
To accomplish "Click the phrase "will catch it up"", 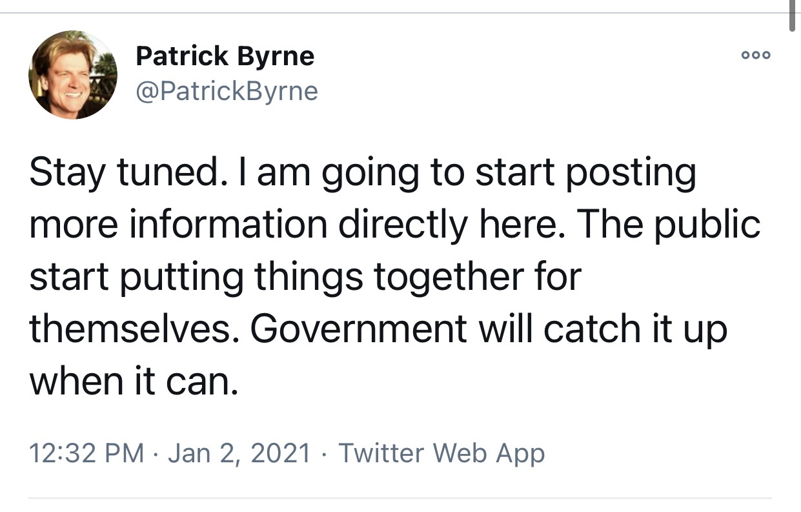I will tap(602, 329).
